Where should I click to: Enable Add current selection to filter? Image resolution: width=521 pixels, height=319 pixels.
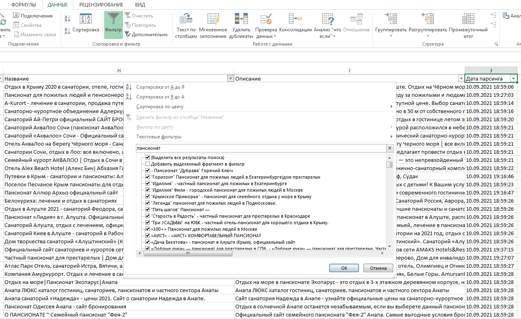148,164
